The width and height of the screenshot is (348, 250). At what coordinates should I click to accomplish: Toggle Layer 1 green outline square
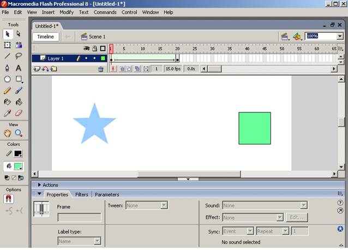tap(103, 58)
